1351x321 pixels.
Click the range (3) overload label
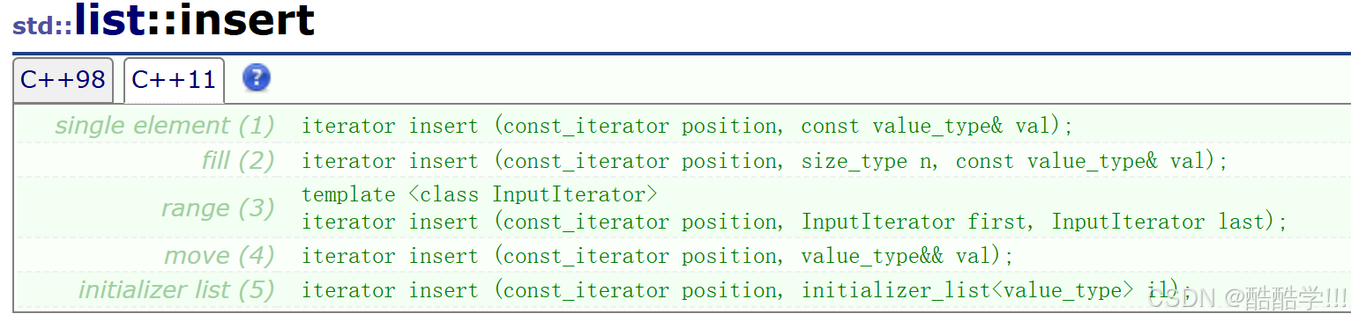(x=218, y=208)
